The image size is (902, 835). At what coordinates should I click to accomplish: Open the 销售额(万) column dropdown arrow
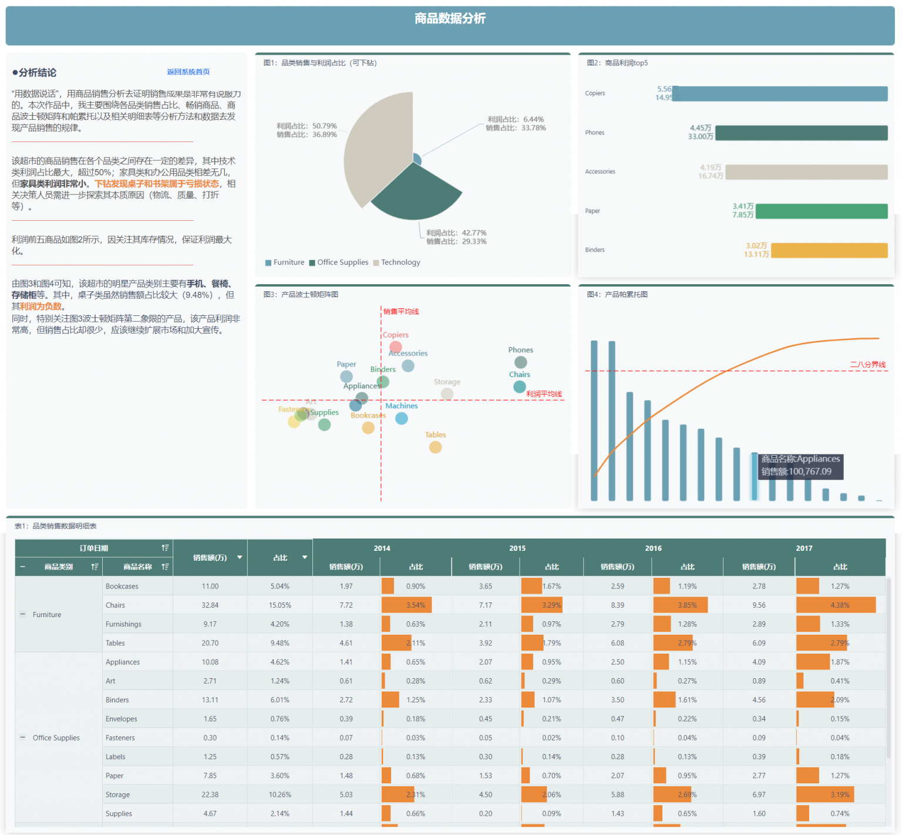240,557
